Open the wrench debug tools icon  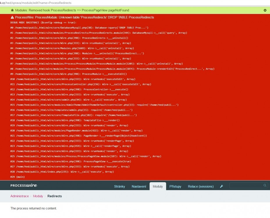click(221, 186)
